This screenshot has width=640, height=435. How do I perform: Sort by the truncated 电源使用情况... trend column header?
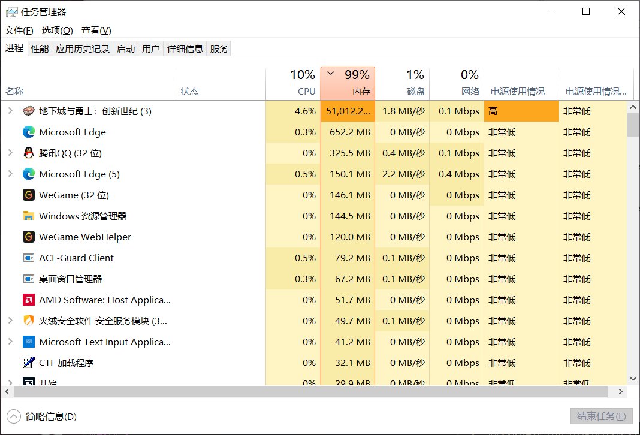(596, 84)
